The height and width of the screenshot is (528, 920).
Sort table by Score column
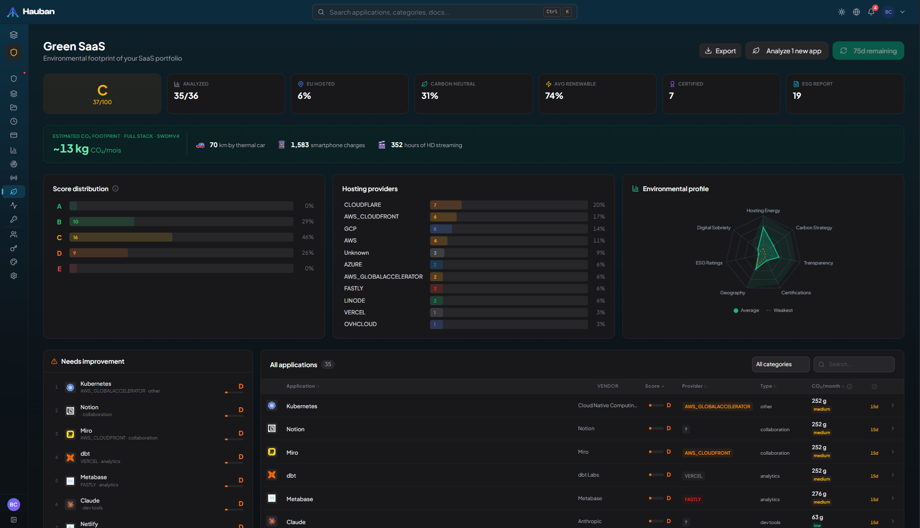pyautogui.click(x=654, y=386)
